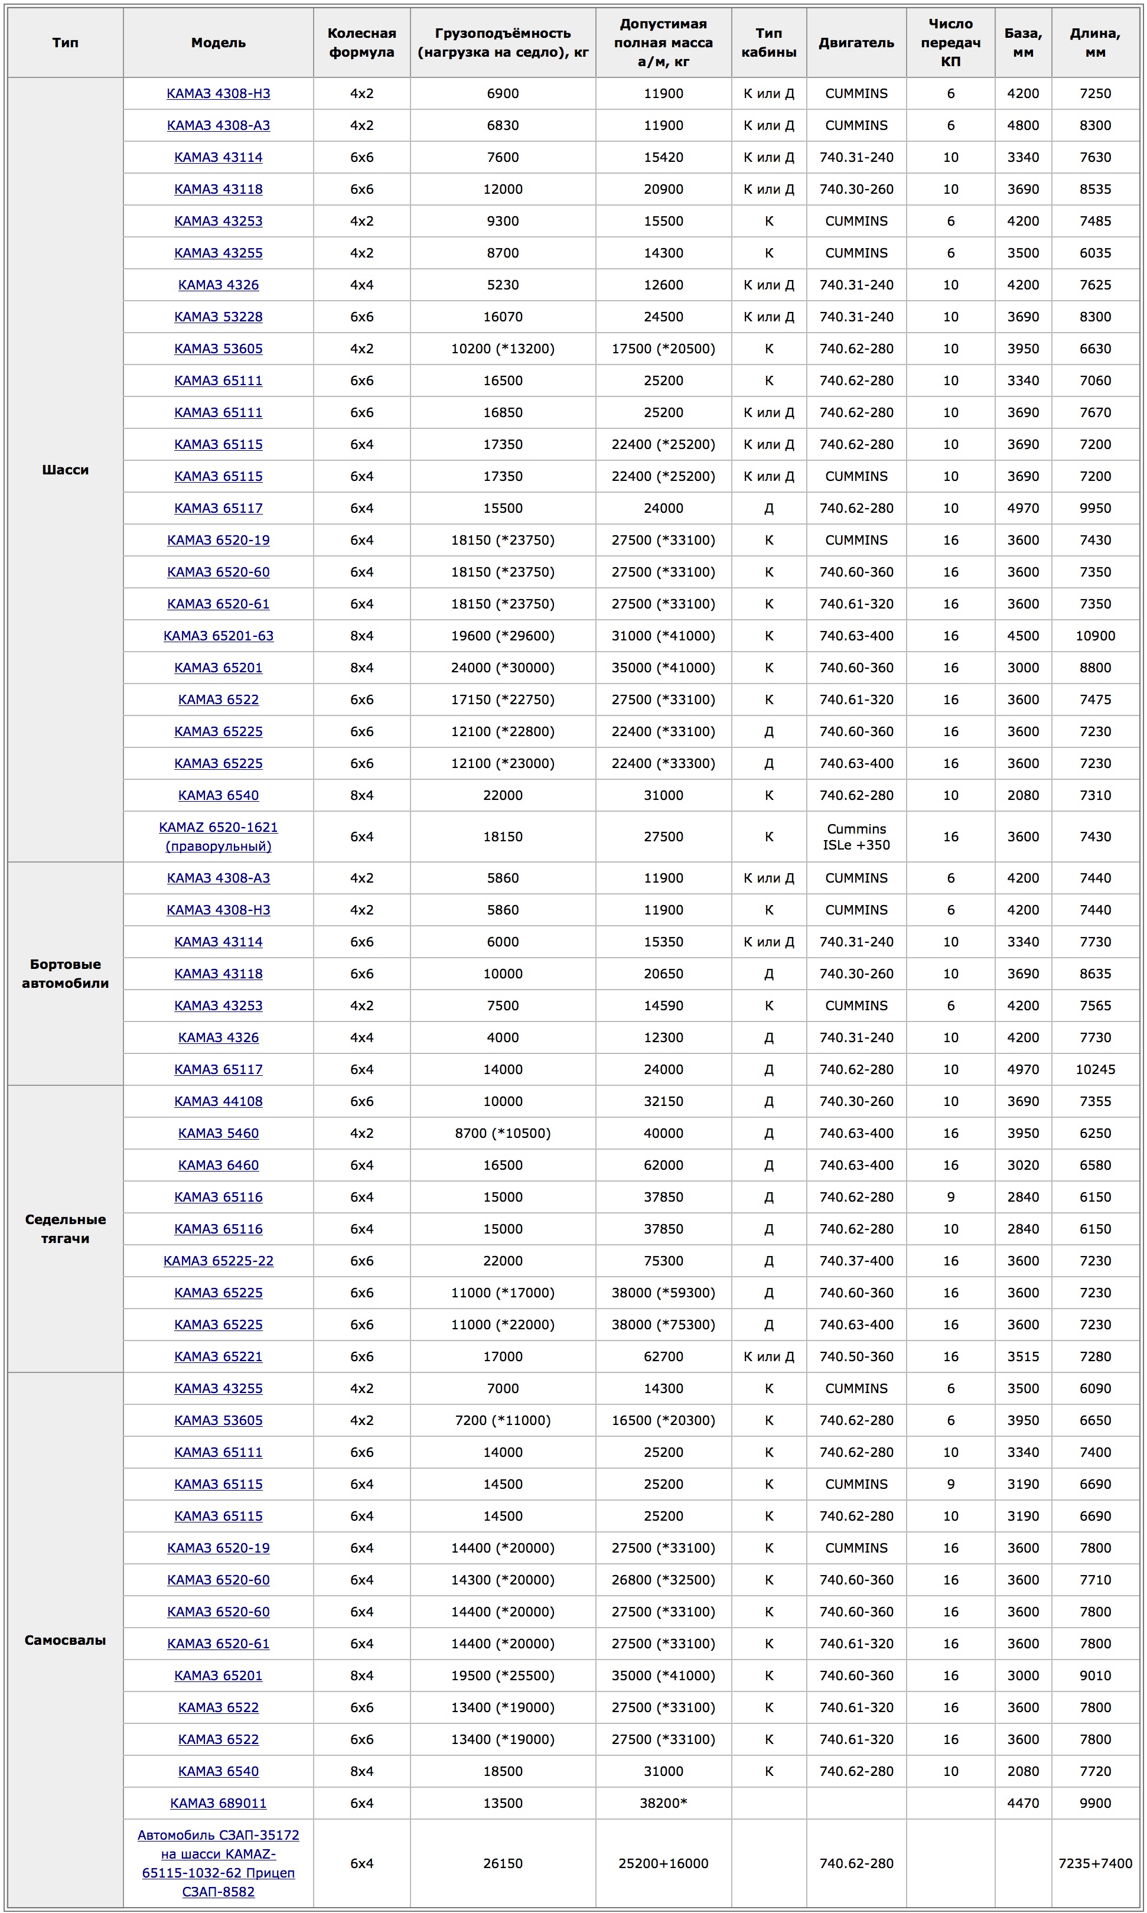Image resolution: width=1147 pixels, height=1913 pixels.
Task: Click the mass cell '38000 (*75300)'
Action: 663,1325
